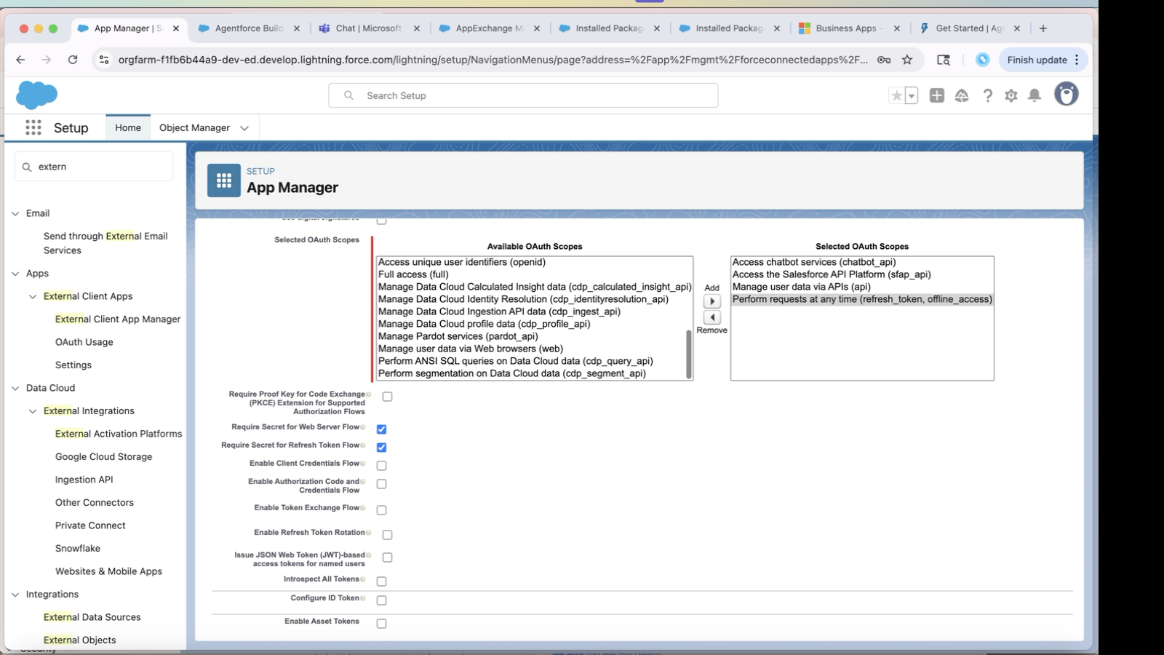Switch to AppExchange browser tab
The width and height of the screenshot is (1164, 655).
coord(489,28)
